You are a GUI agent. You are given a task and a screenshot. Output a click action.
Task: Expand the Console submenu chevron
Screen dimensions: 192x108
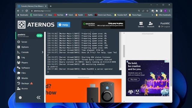(43, 52)
